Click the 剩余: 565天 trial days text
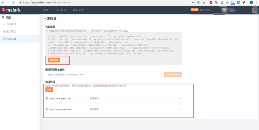259x130 pixels. (x=206, y=10)
